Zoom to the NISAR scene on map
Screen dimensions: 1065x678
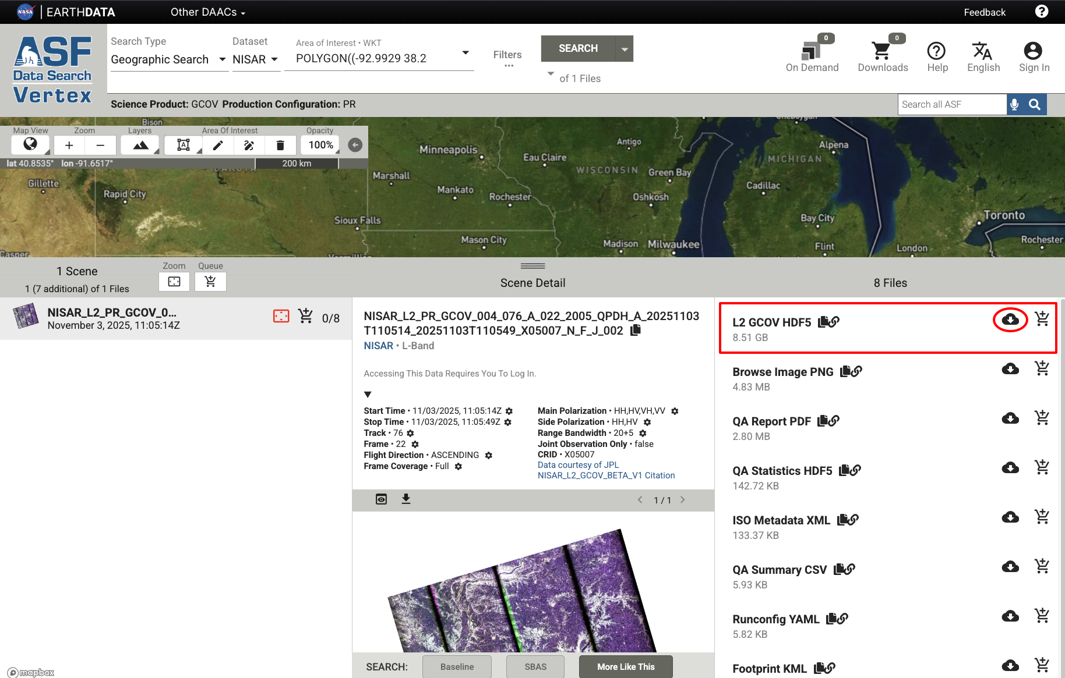coord(281,316)
